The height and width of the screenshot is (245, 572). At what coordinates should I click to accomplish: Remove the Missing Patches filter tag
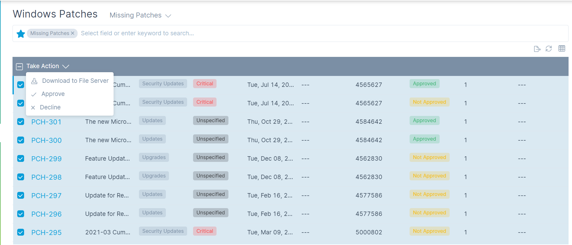(x=73, y=33)
